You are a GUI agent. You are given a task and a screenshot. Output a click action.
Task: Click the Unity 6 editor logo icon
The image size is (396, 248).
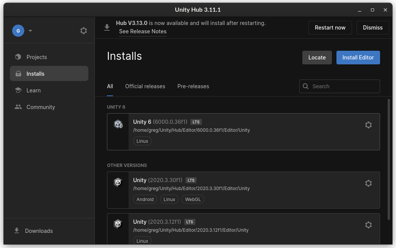[118, 124]
